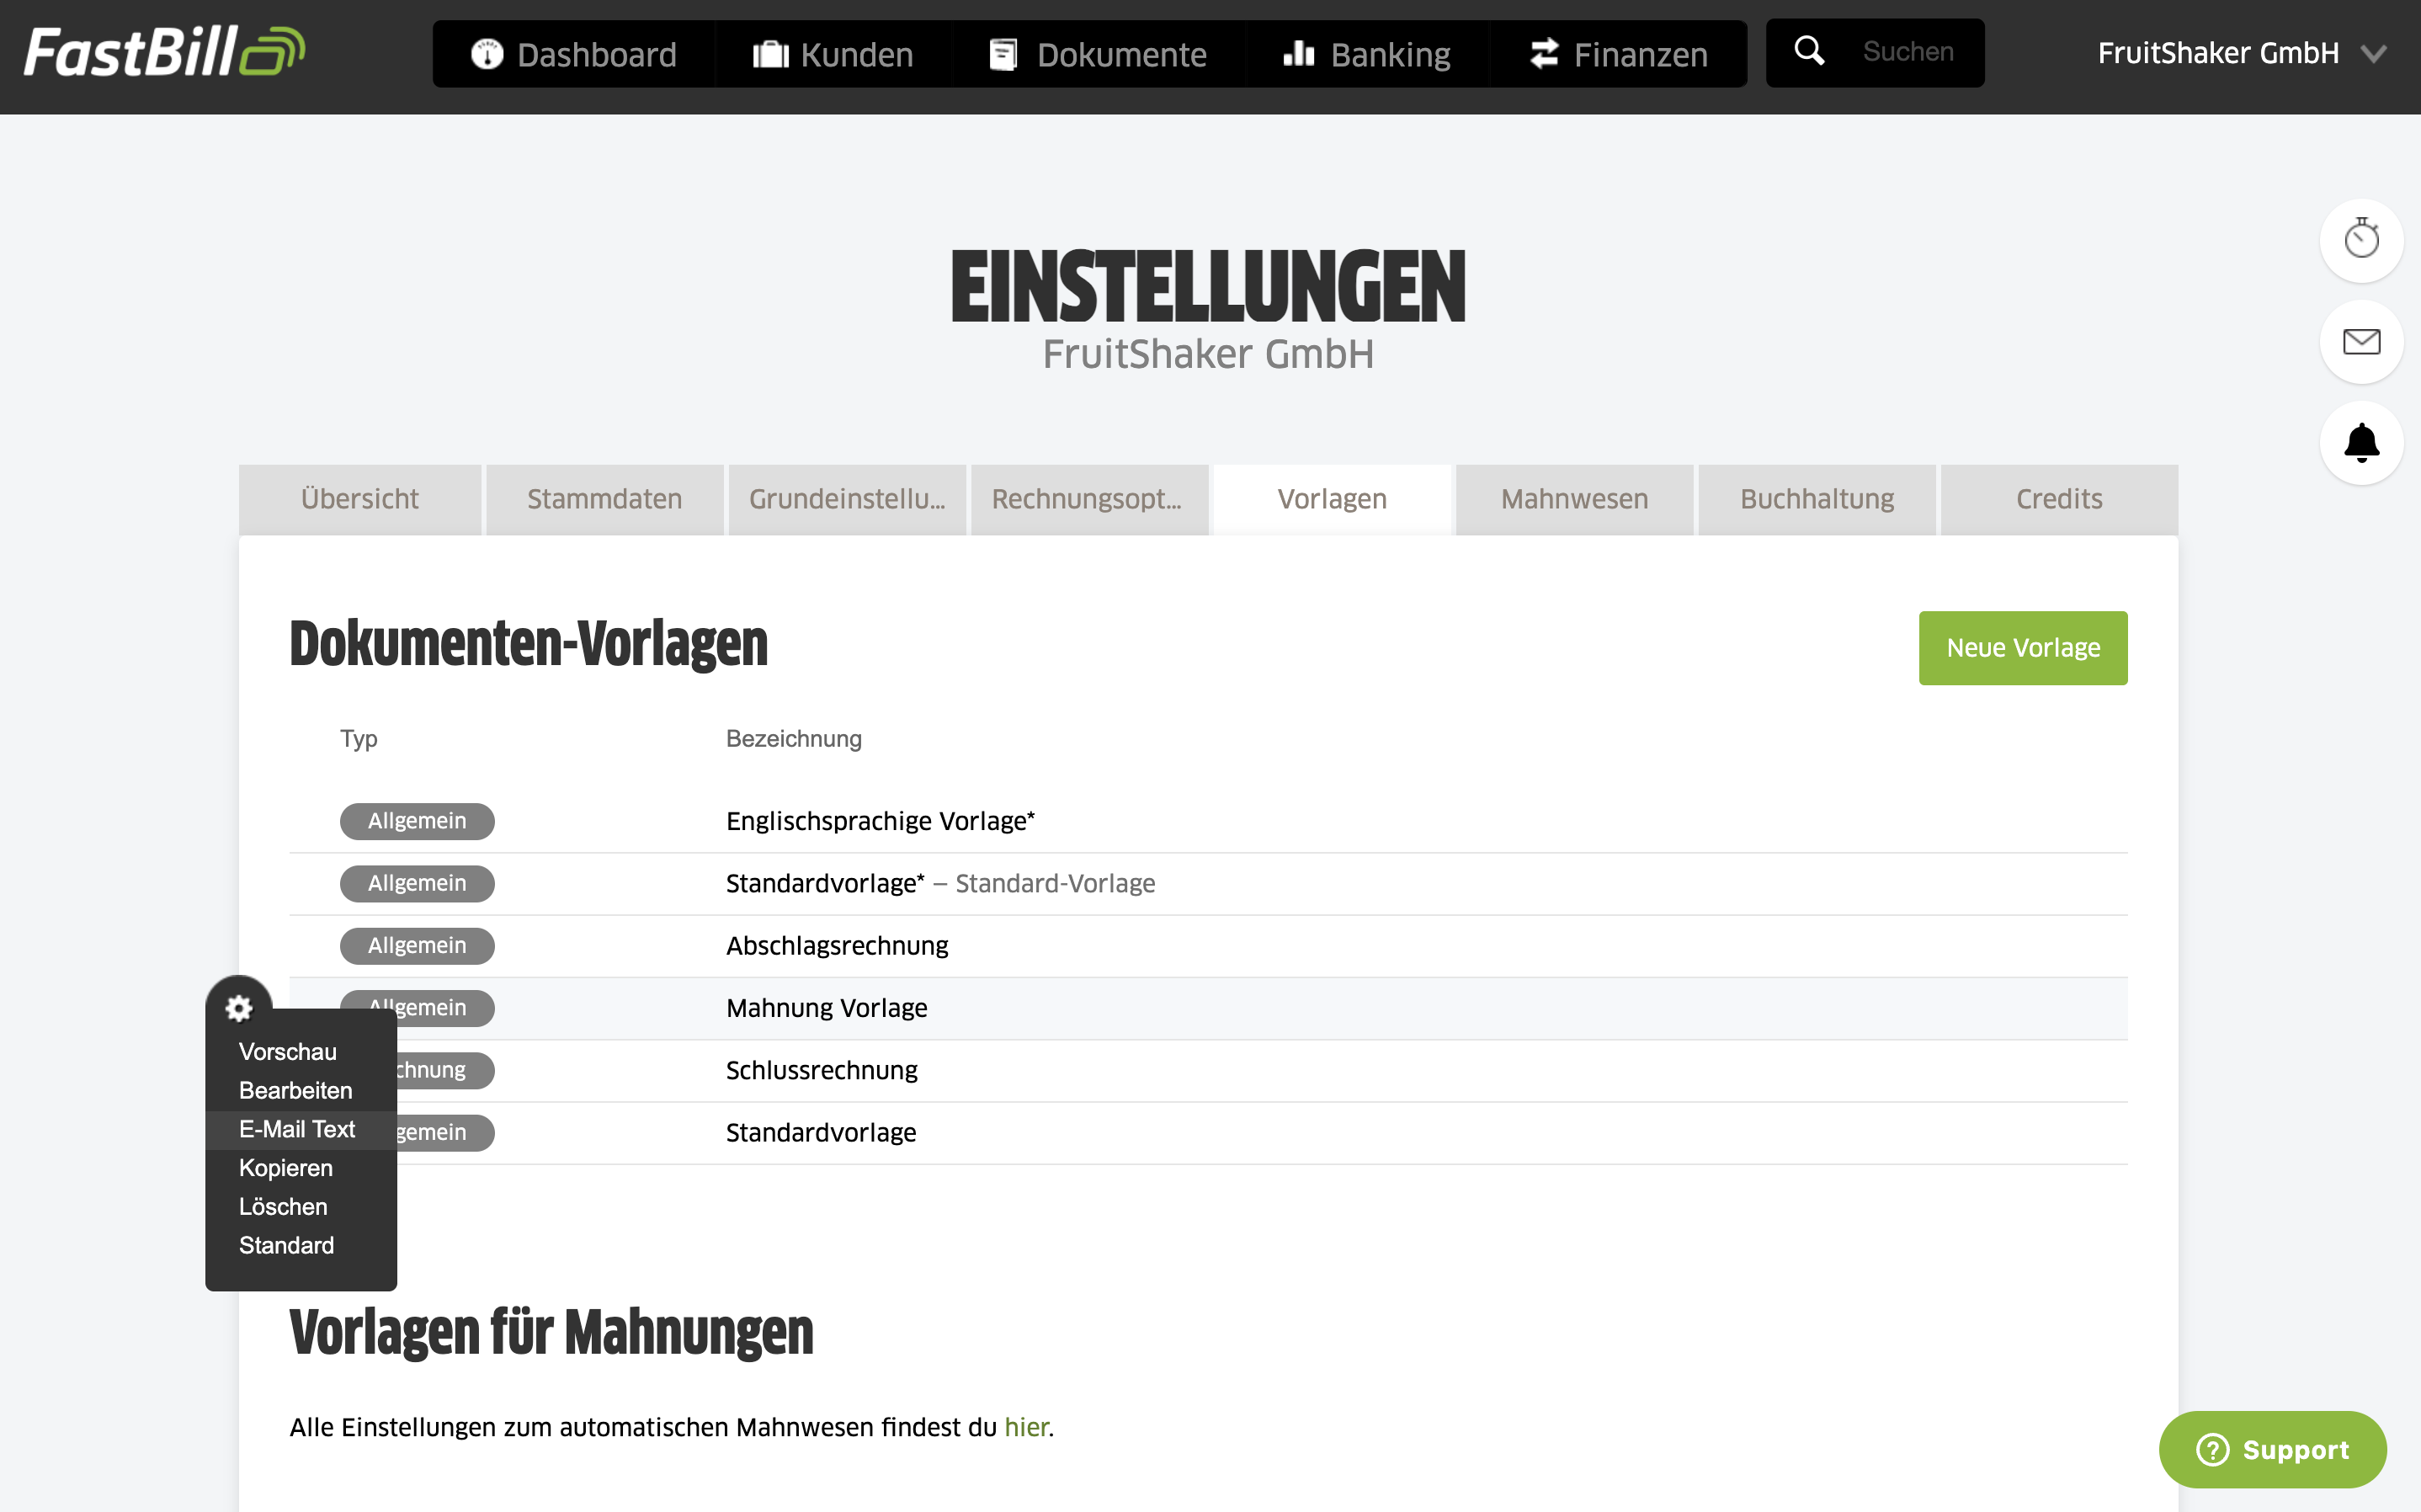Open the notifications bell icon

[x=2361, y=443]
